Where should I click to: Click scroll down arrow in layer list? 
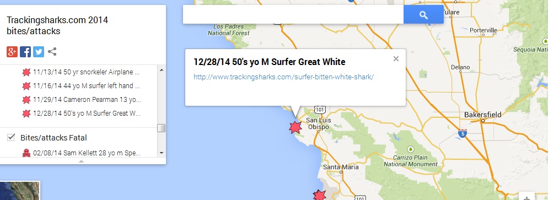tap(161, 153)
